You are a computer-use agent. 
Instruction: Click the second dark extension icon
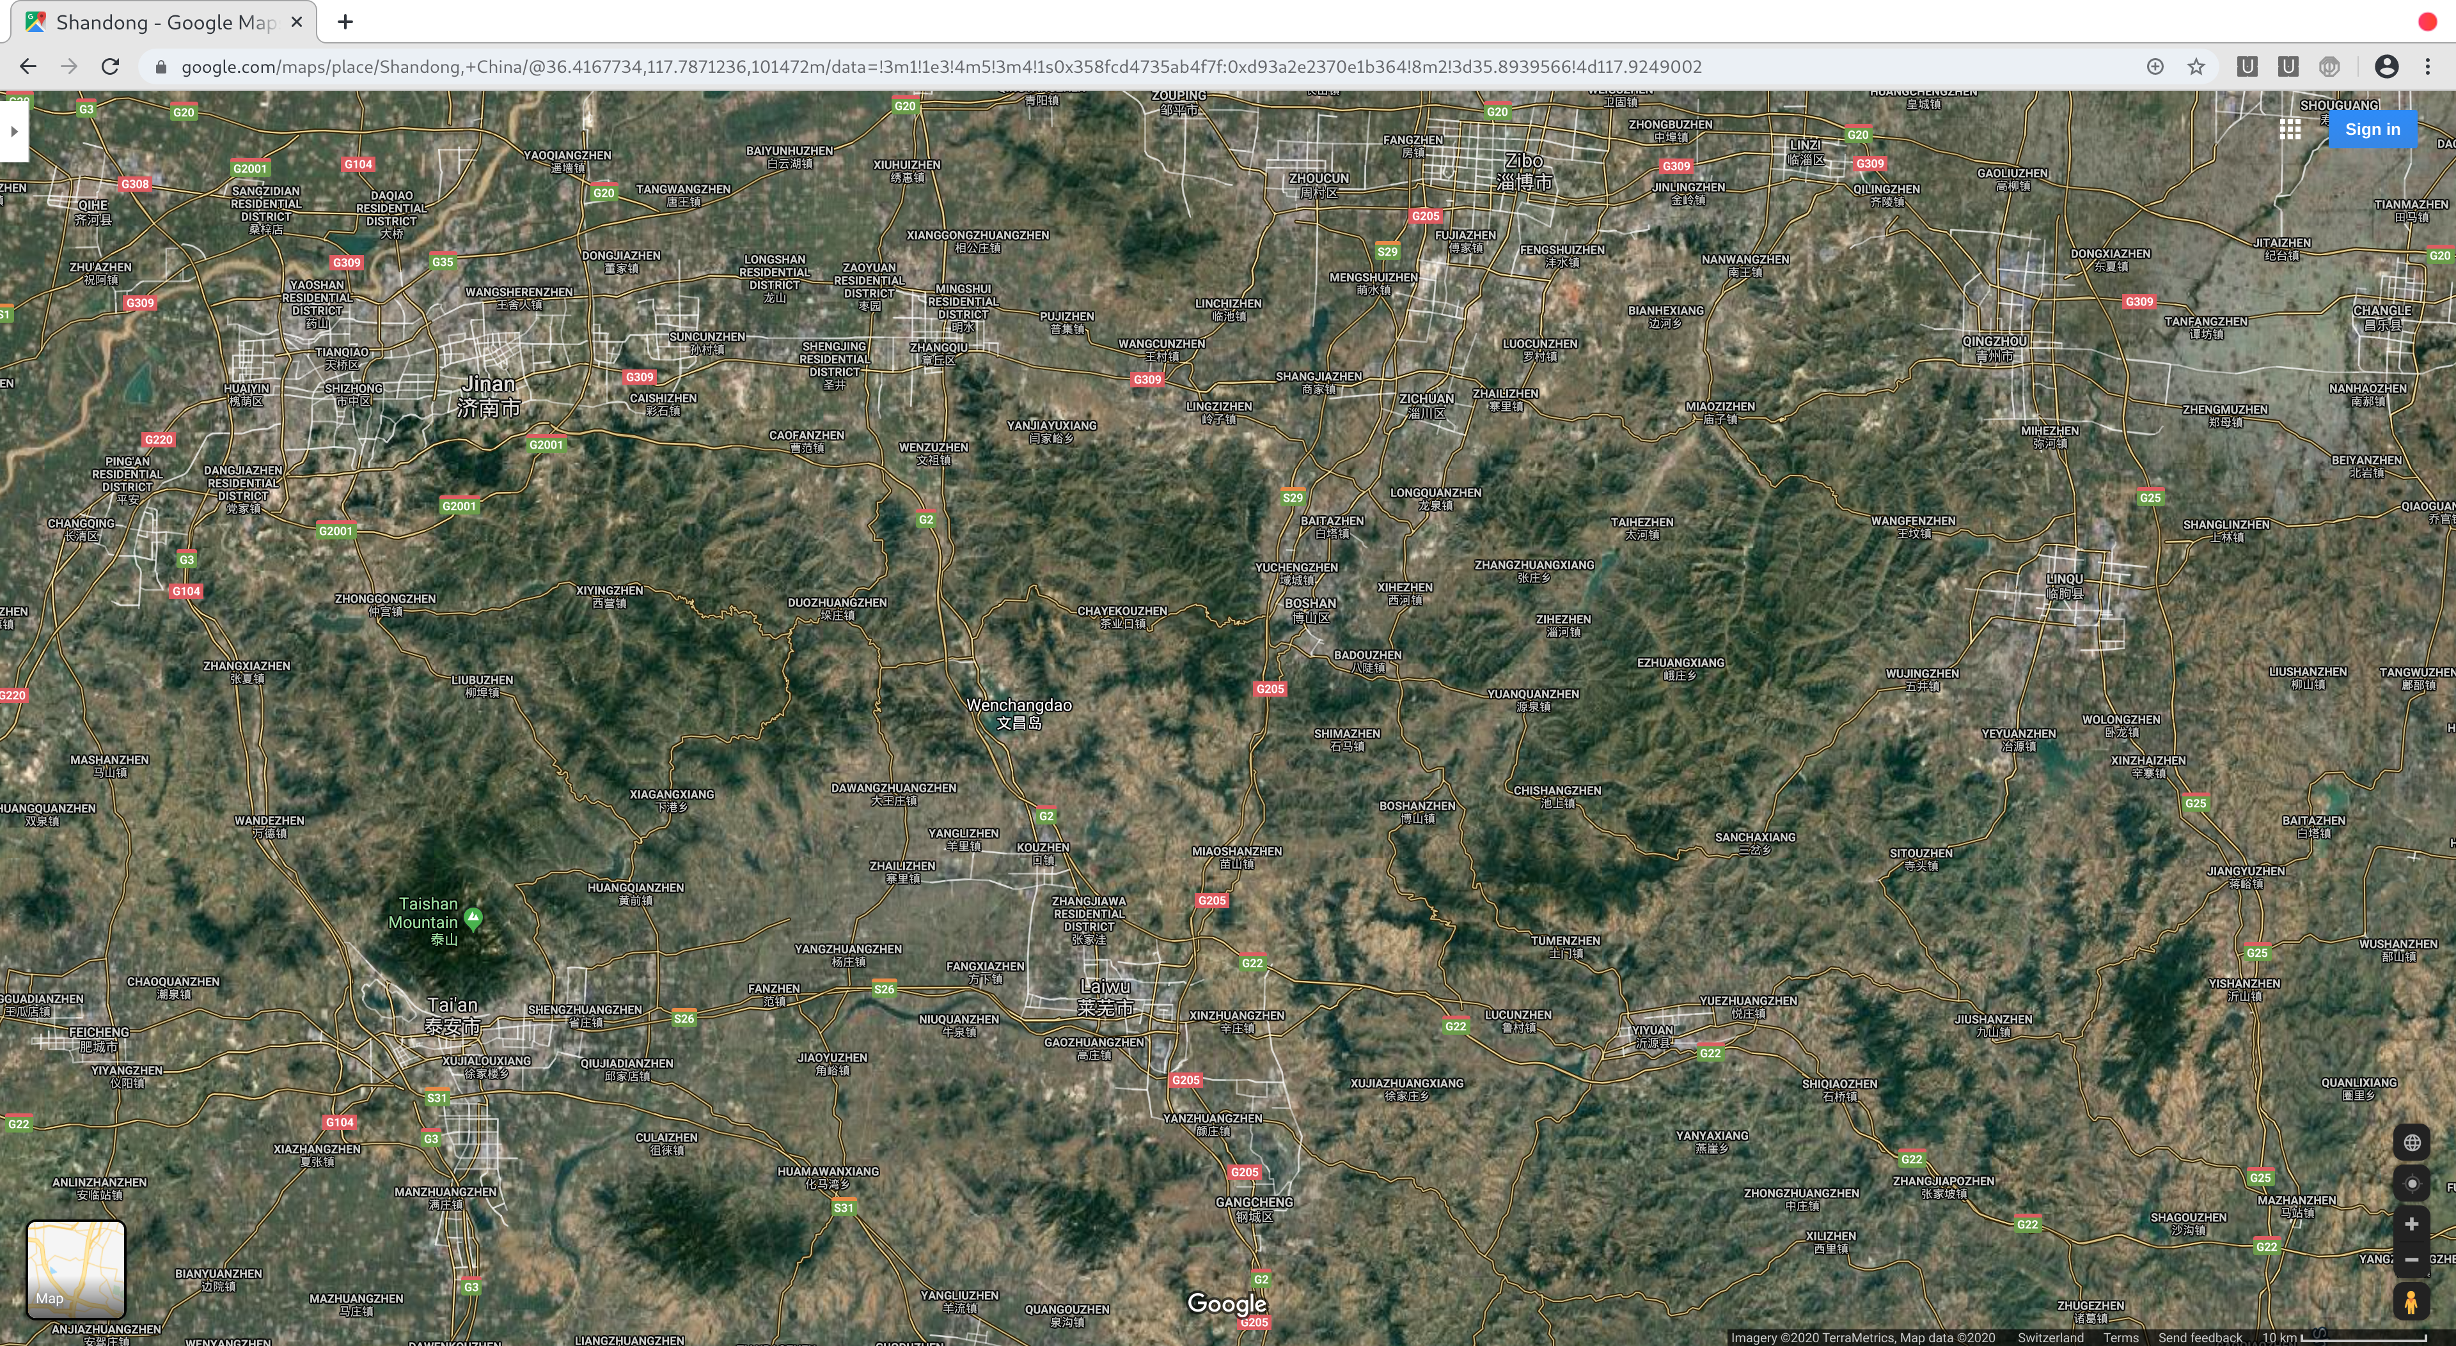tap(2287, 66)
